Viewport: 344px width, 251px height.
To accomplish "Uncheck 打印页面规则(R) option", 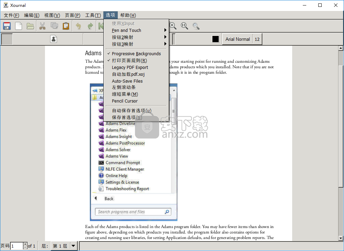I will point(136,60).
